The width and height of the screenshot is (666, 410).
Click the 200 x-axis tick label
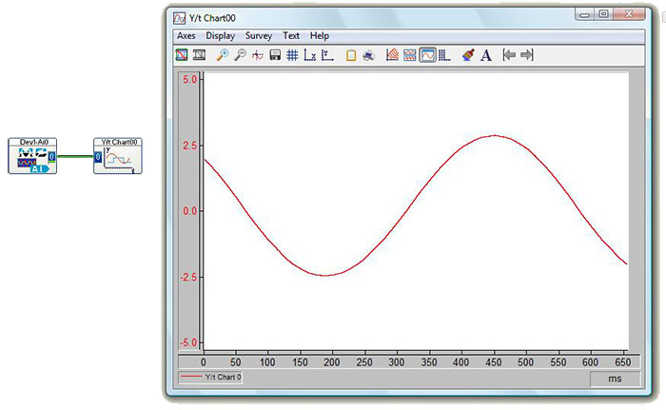tap(332, 362)
